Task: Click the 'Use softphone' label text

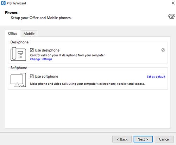Action: [46, 77]
